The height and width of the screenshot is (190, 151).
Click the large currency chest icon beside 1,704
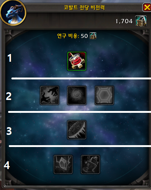[x=141, y=21]
